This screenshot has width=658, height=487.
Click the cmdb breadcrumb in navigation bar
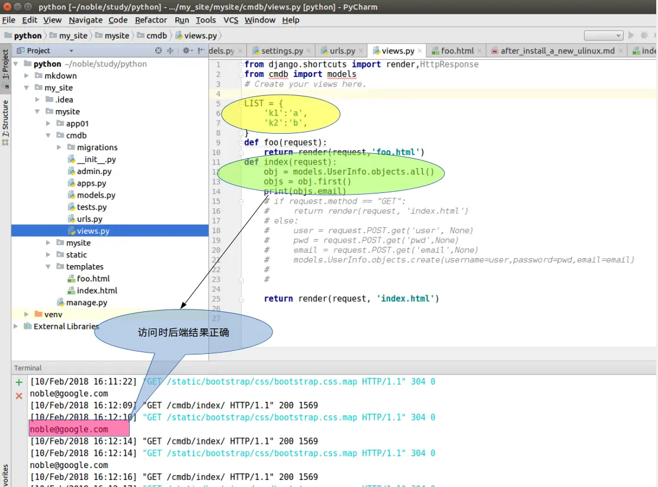[x=156, y=36]
